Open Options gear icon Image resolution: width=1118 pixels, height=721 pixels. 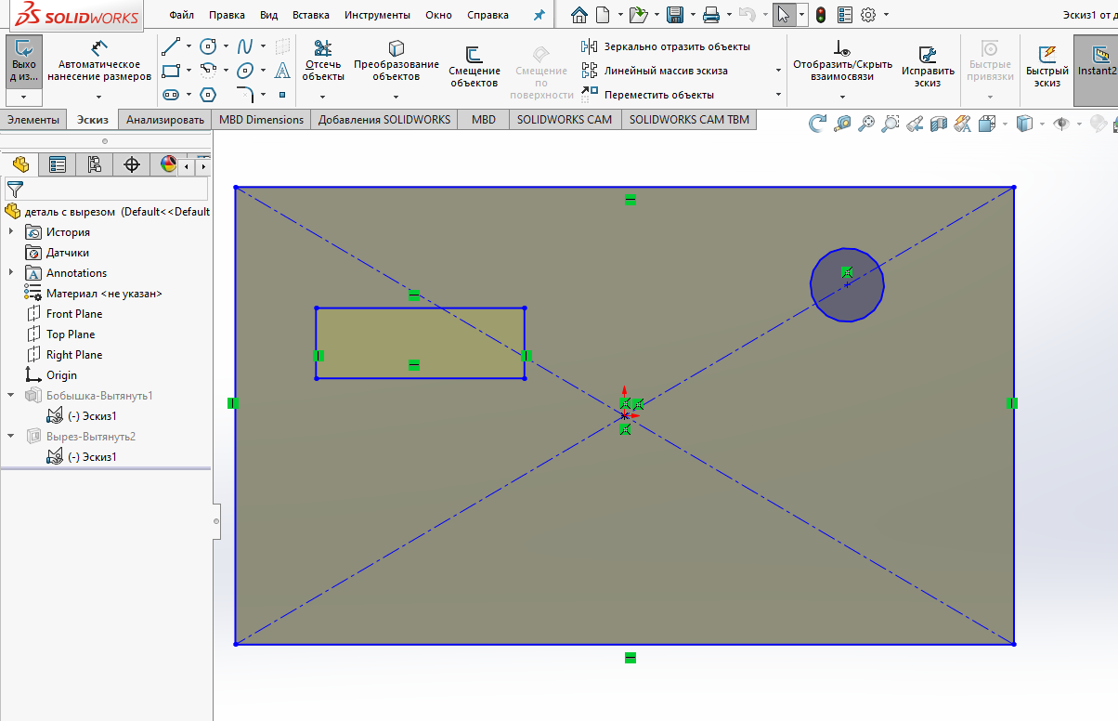pos(868,15)
